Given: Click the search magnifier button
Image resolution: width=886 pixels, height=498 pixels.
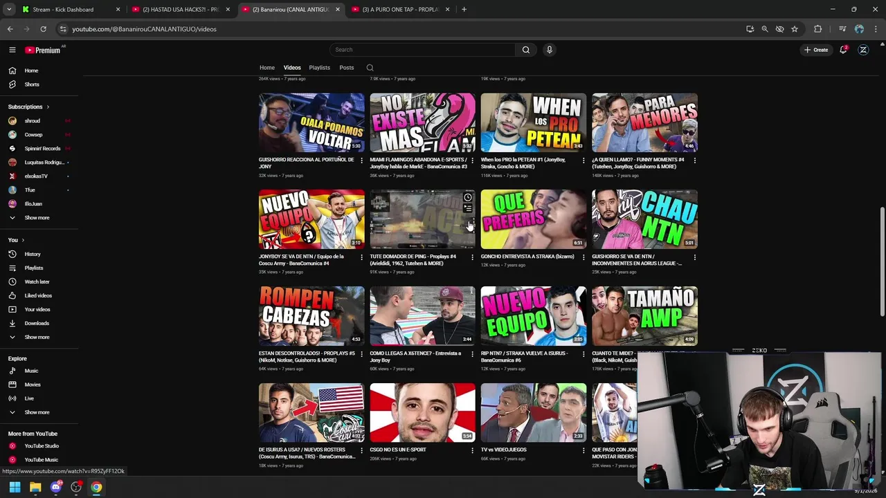Looking at the screenshot, I should (526, 50).
